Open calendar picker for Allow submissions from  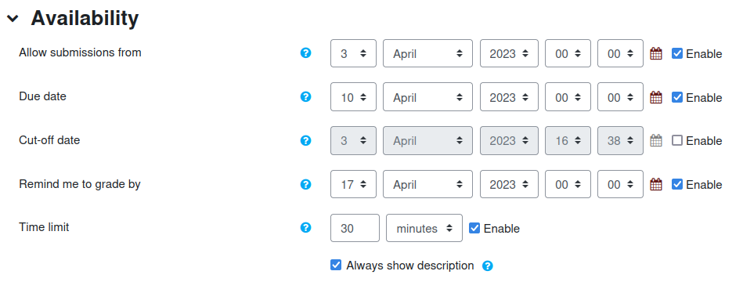(x=656, y=53)
